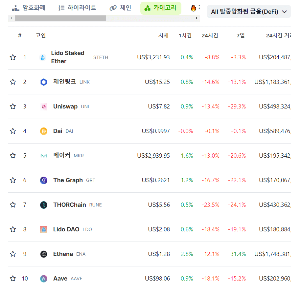Image resolution: width=301 pixels, height=292 pixels.
Task: Open the 암호화폐 tab
Action: tap(29, 8)
